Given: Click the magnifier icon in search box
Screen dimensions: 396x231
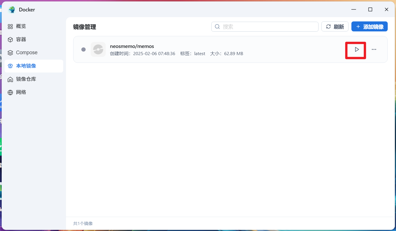Looking at the screenshot, I should coord(217,27).
